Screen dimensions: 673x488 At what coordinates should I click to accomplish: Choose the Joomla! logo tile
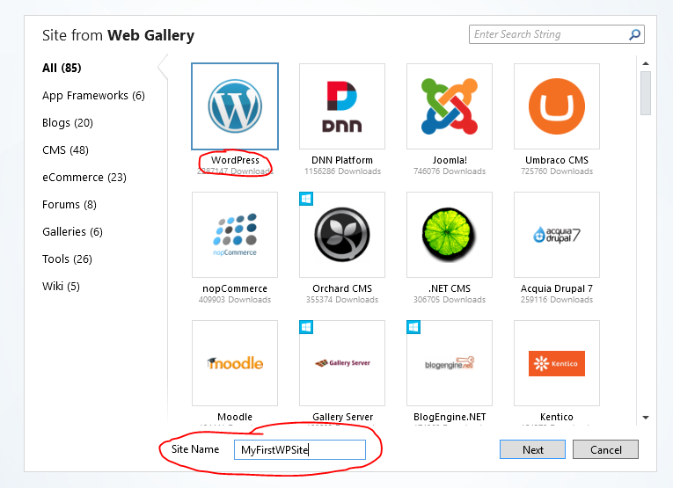[x=450, y=106]
